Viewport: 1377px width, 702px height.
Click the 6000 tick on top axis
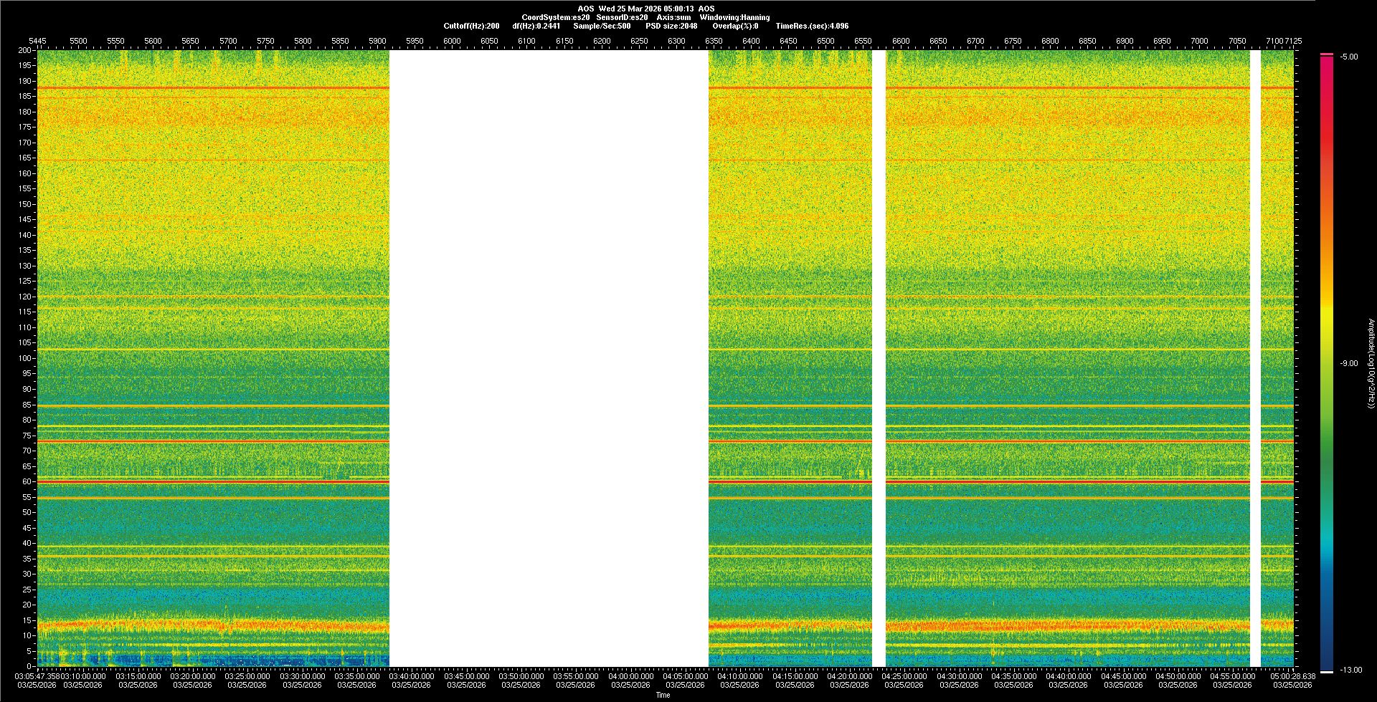click(x=452, y=42)
